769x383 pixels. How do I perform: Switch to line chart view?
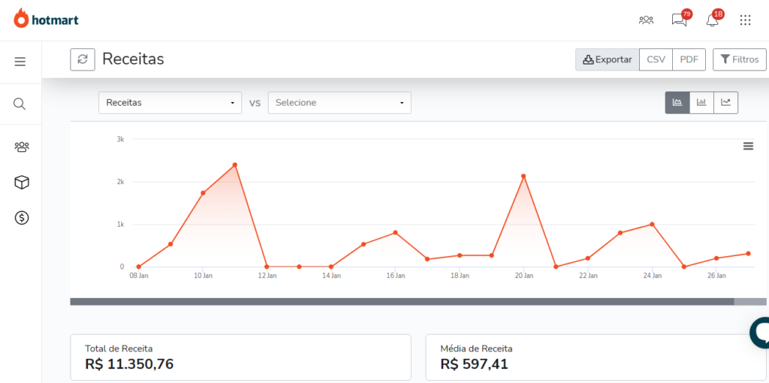click(x=725, y=103)
